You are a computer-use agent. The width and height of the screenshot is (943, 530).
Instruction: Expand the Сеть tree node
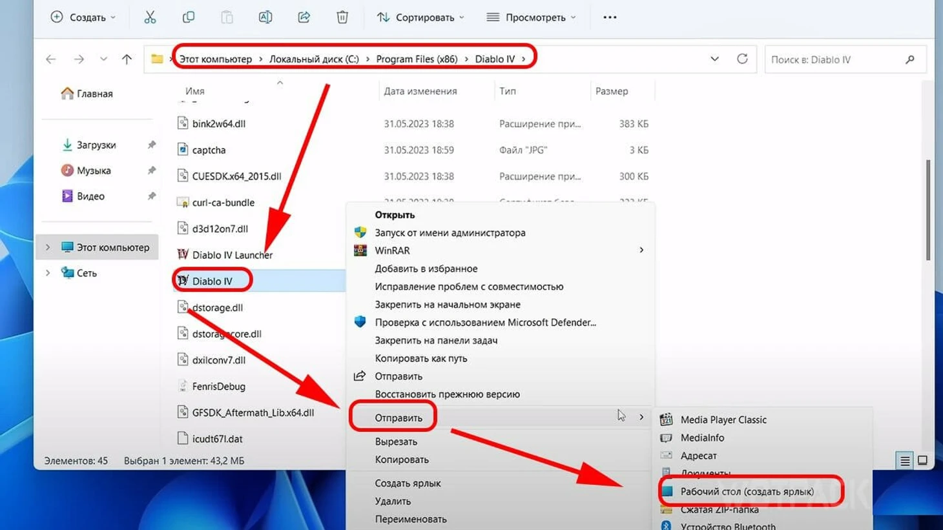pyautogui.click(x=48, y=273)
